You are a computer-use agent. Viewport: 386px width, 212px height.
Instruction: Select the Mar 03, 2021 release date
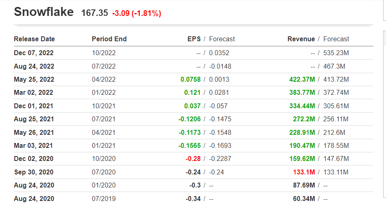[x=33, y=145]
